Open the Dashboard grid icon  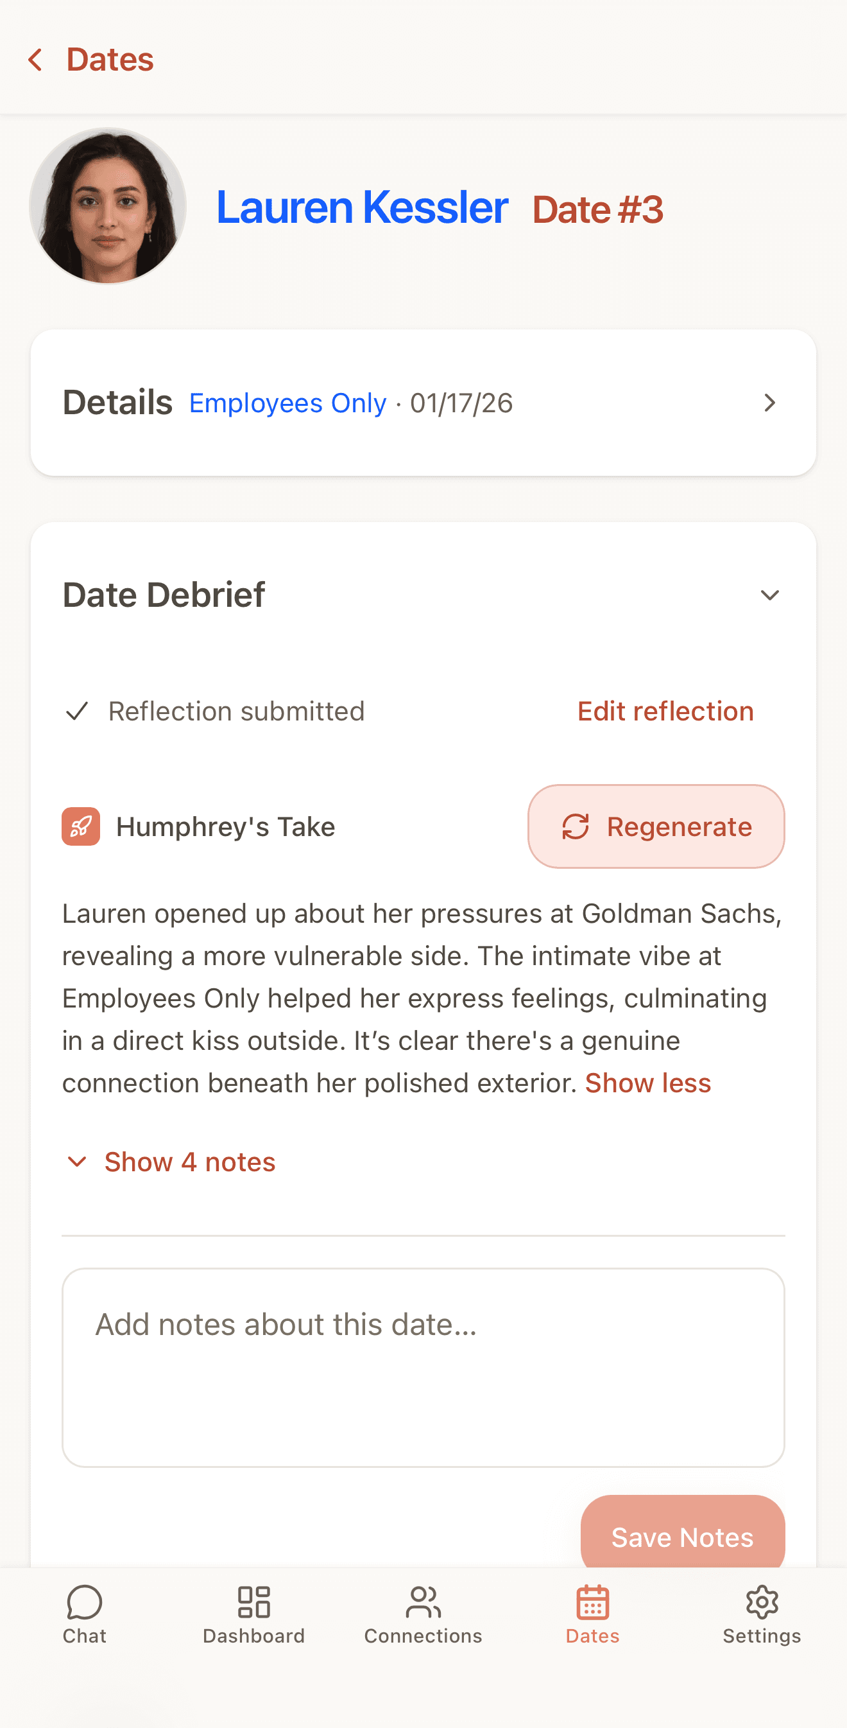(254, 1602)
